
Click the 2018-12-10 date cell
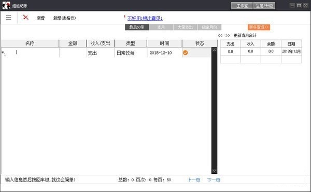click(x=164, y=52)
